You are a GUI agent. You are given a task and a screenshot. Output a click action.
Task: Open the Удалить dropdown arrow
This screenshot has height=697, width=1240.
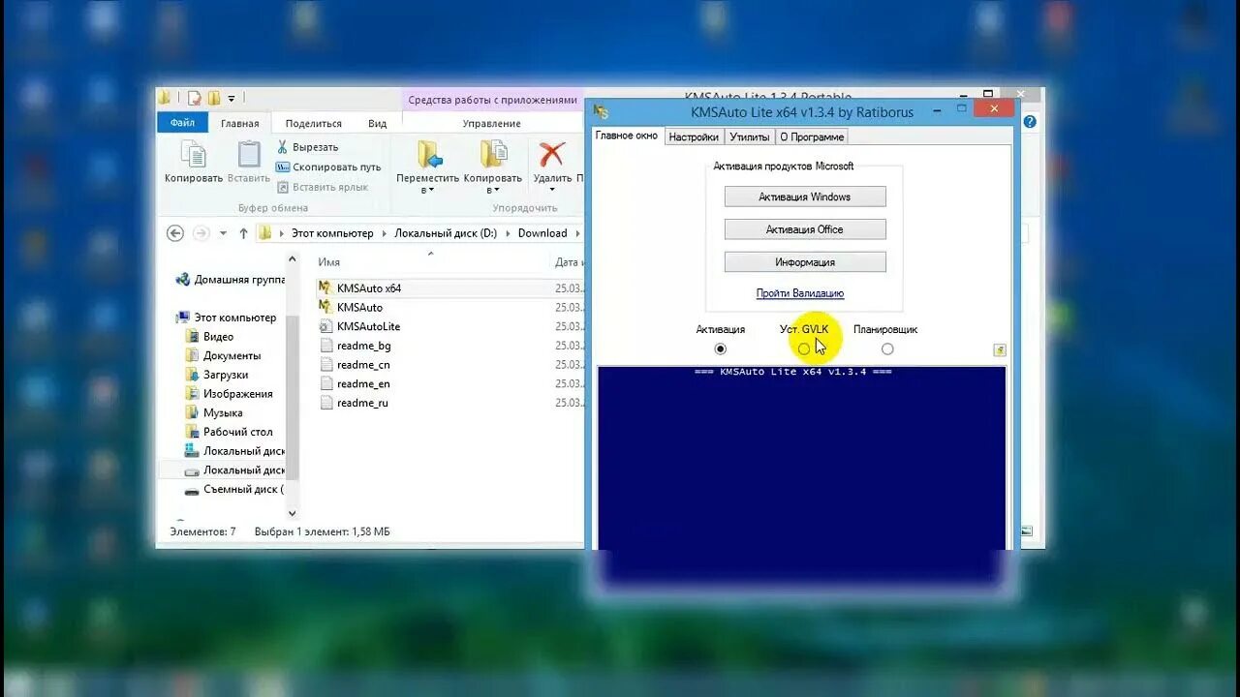[552, 191]
